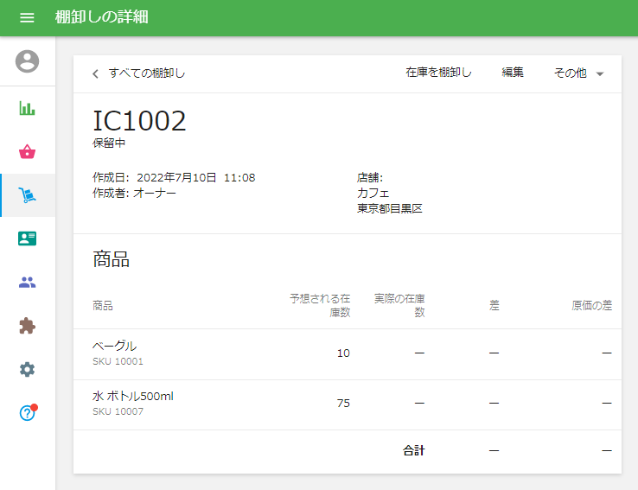Screen dimensions: 638x490
Task: Go back to すべての棚卸し list
Action: click(146, 73)
